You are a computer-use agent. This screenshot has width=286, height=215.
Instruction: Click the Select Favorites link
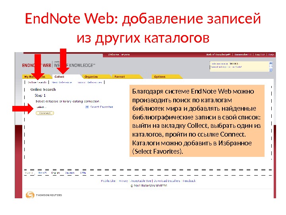102,107
